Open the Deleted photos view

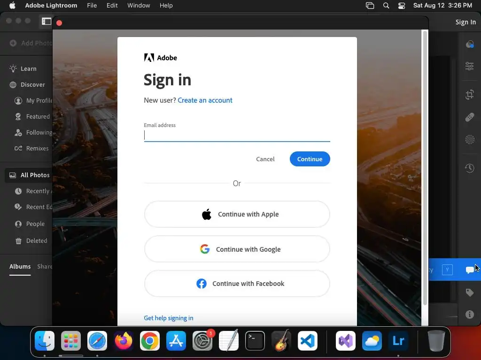31,240
